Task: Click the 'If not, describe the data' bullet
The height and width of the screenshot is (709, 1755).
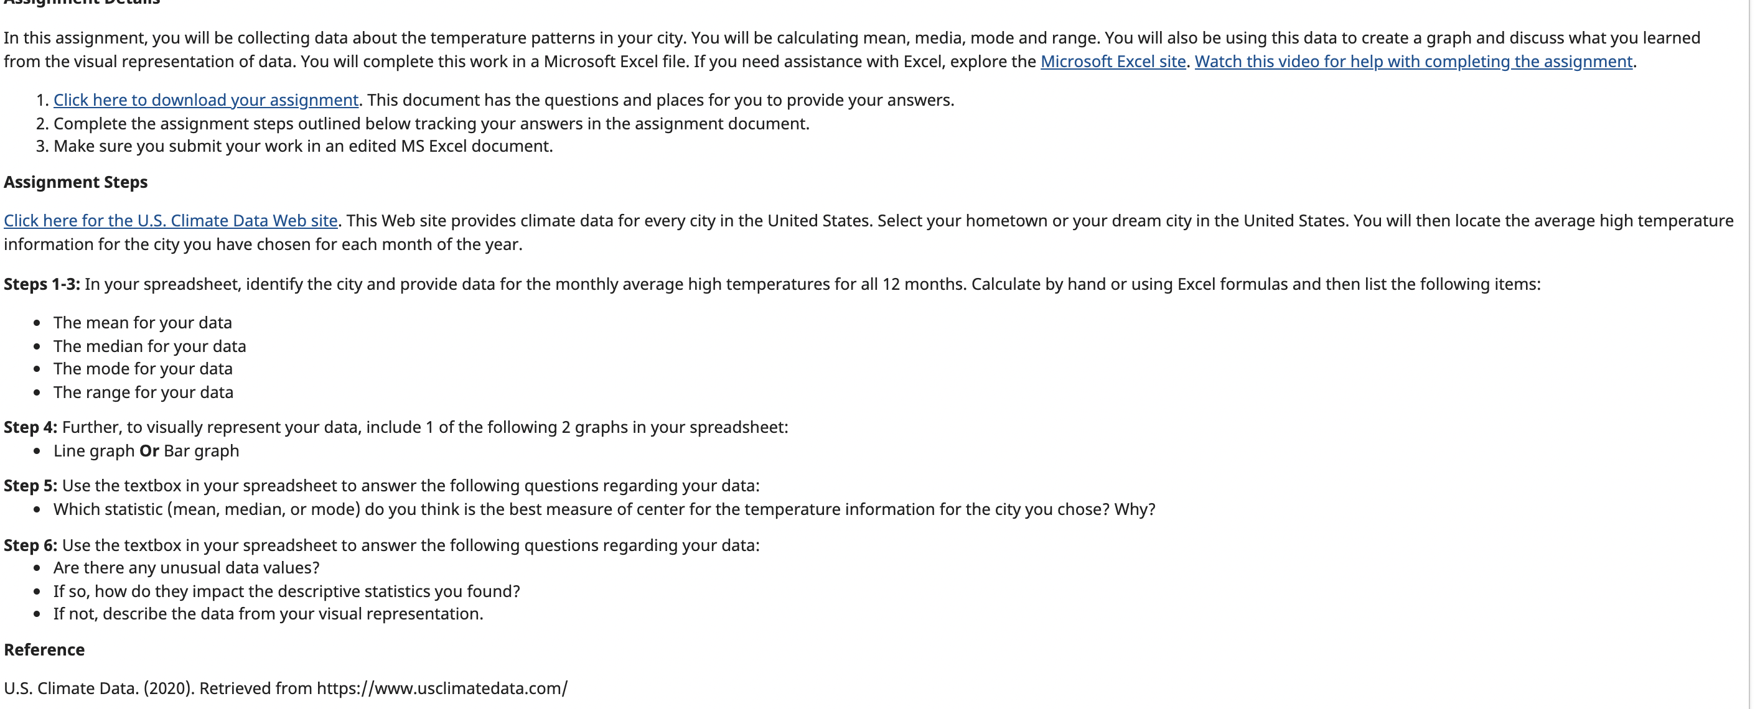Action: tap(268, 614)
